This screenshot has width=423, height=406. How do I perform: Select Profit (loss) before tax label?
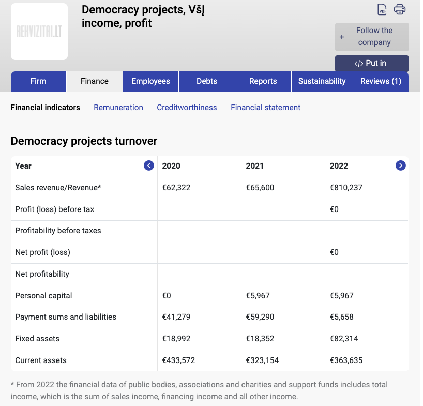[54, 209]
